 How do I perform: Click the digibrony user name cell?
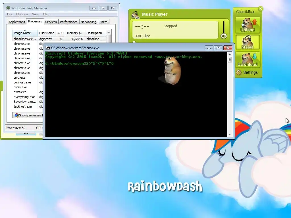click(x=45, y=39)
